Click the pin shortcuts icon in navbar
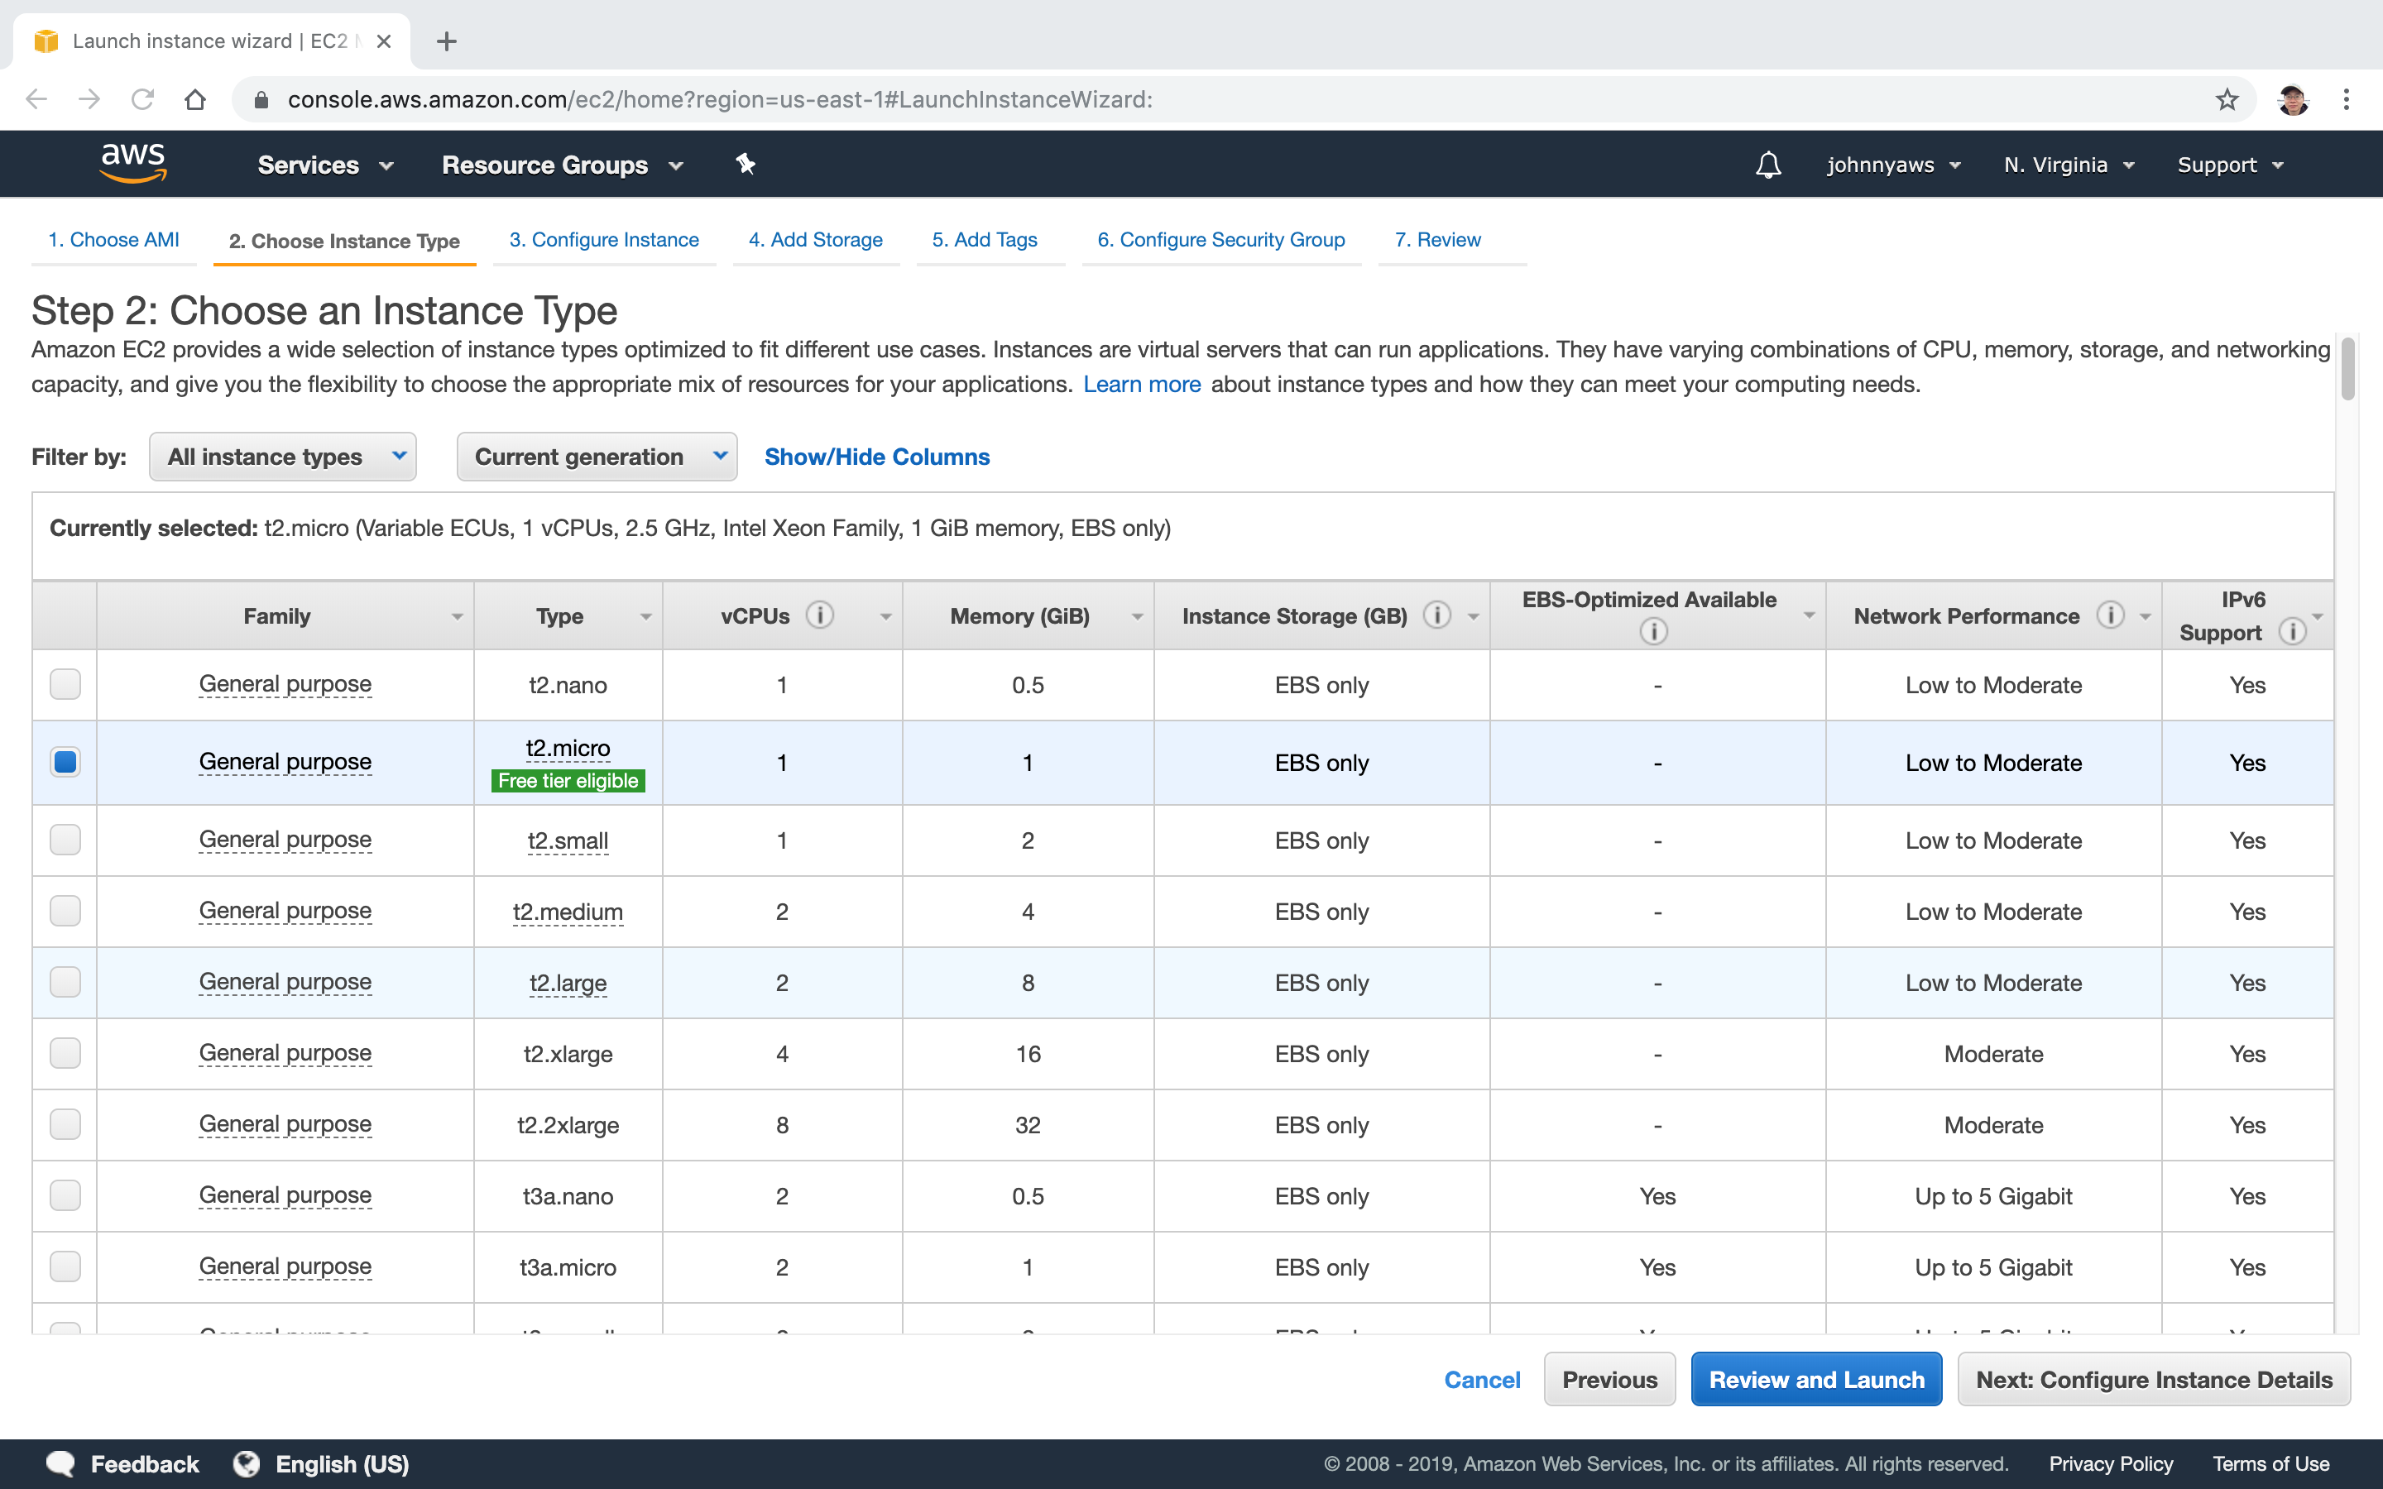 [746, 165]
